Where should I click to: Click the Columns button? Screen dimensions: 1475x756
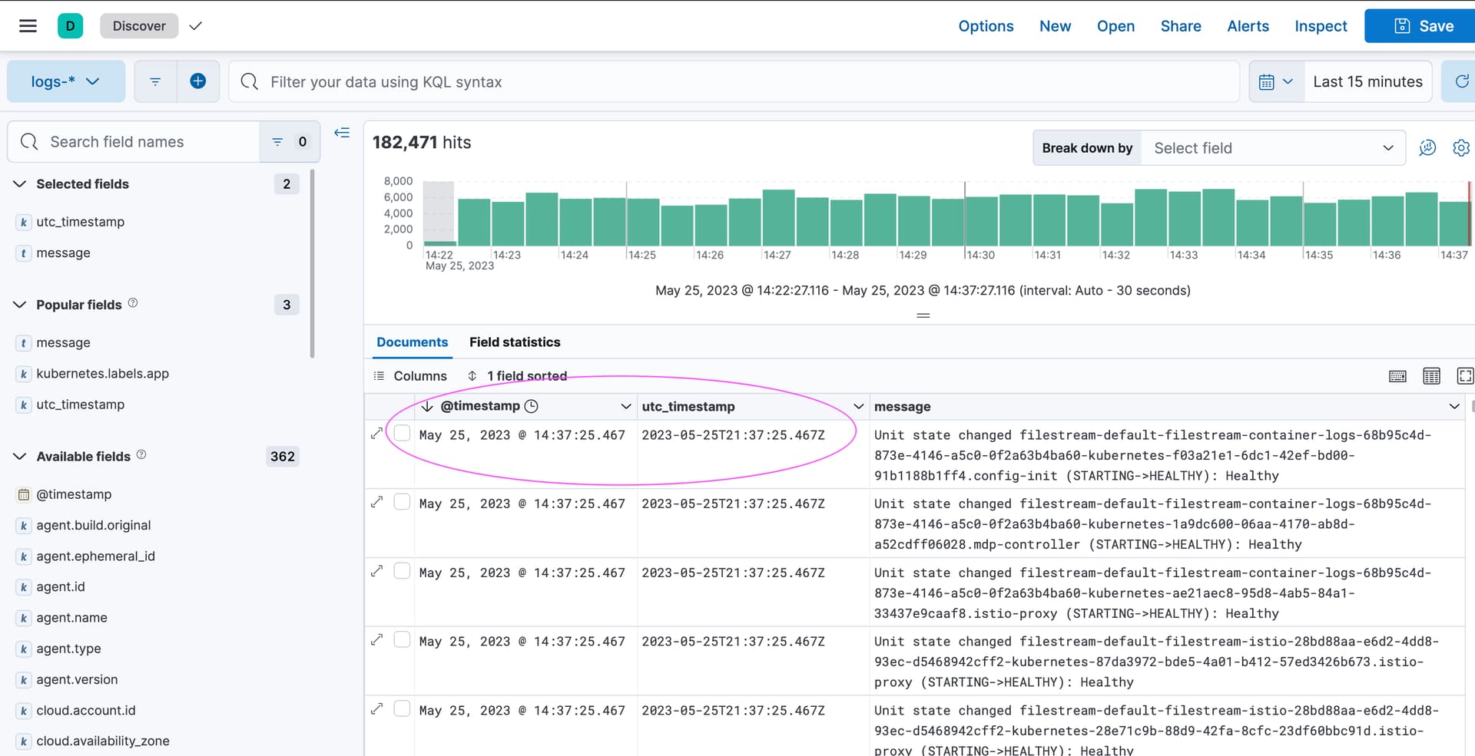point(410,376)
